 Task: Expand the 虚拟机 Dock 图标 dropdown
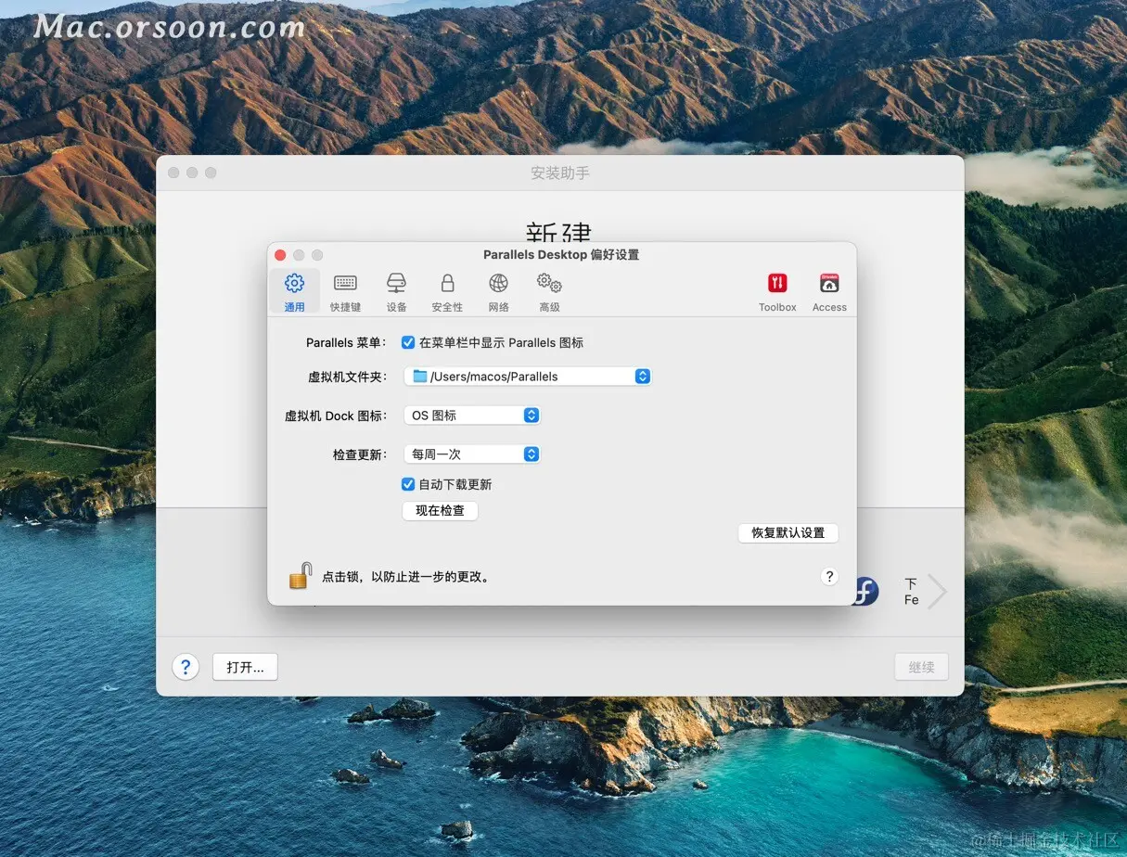point(472,416)
